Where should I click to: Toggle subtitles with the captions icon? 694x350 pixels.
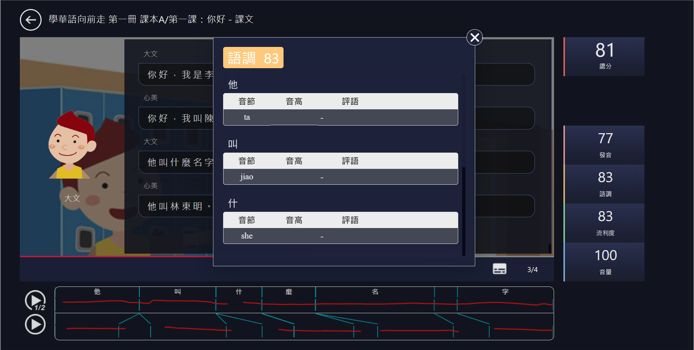pos(499,269)
